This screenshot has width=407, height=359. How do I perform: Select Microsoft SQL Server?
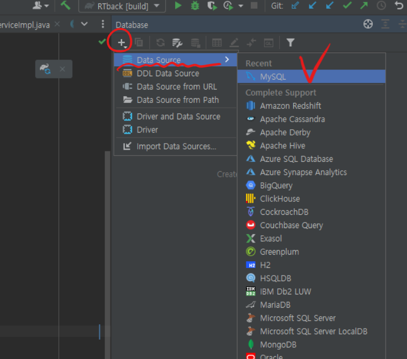point(311,318)
